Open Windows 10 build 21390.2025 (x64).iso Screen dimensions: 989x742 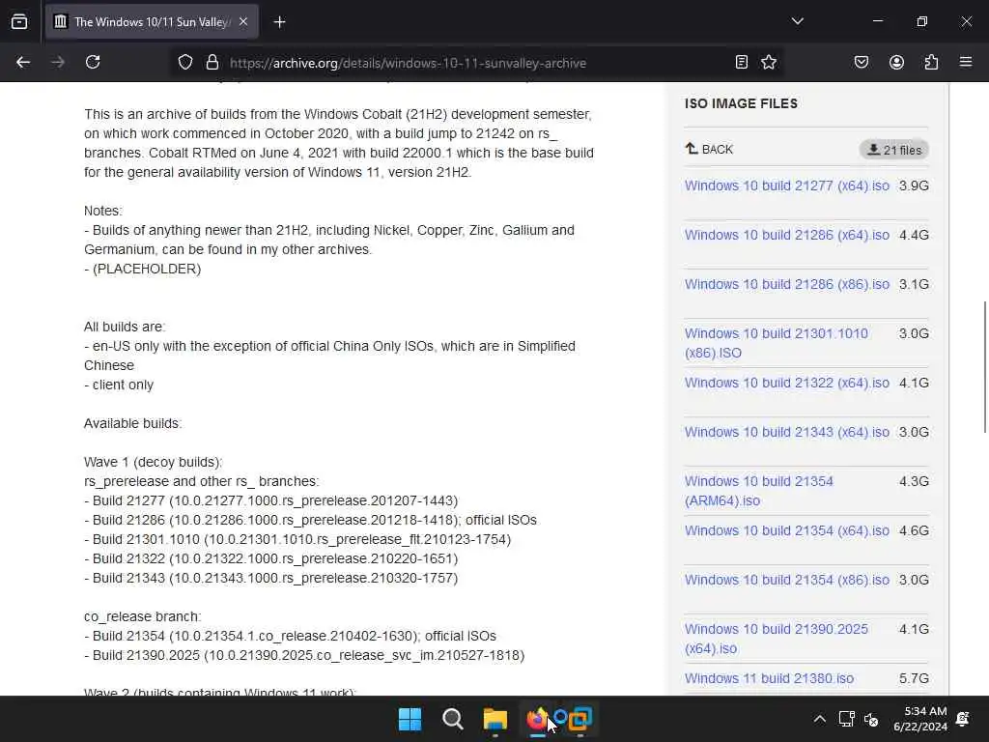coord(777,639)
